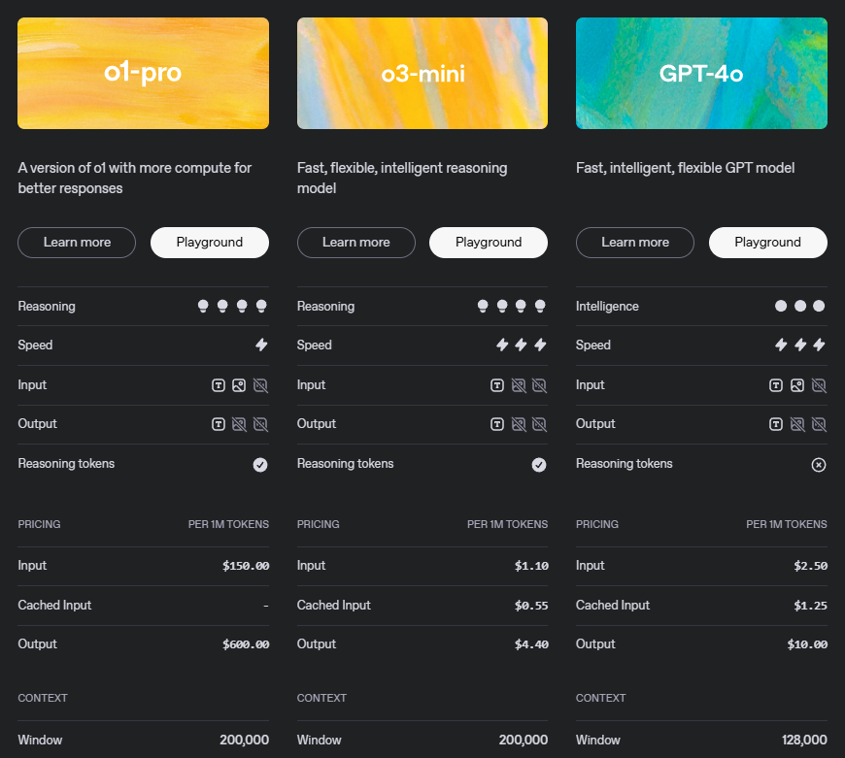Click GPT-4o disabled image output icon

tap(797, 424)
